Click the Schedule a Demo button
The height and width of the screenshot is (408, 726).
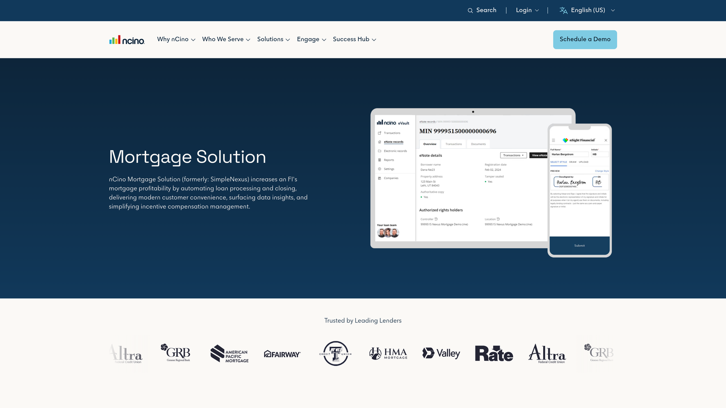585,39
